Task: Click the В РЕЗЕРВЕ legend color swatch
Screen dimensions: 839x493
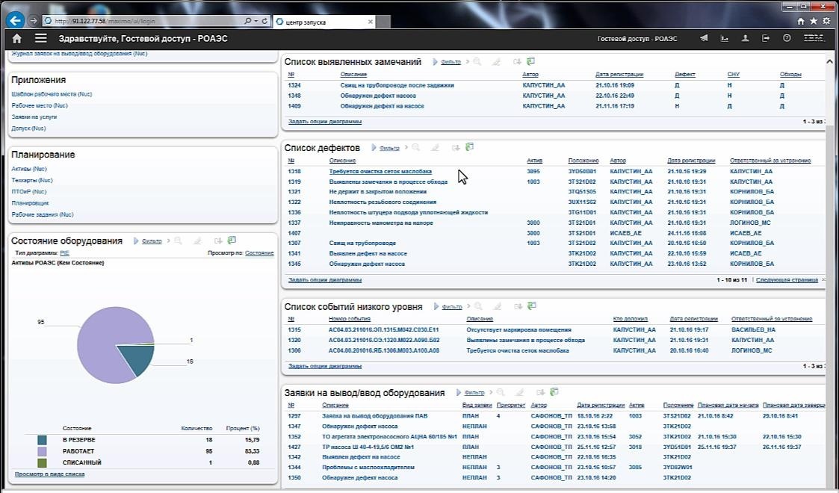Action: (42, 440)
